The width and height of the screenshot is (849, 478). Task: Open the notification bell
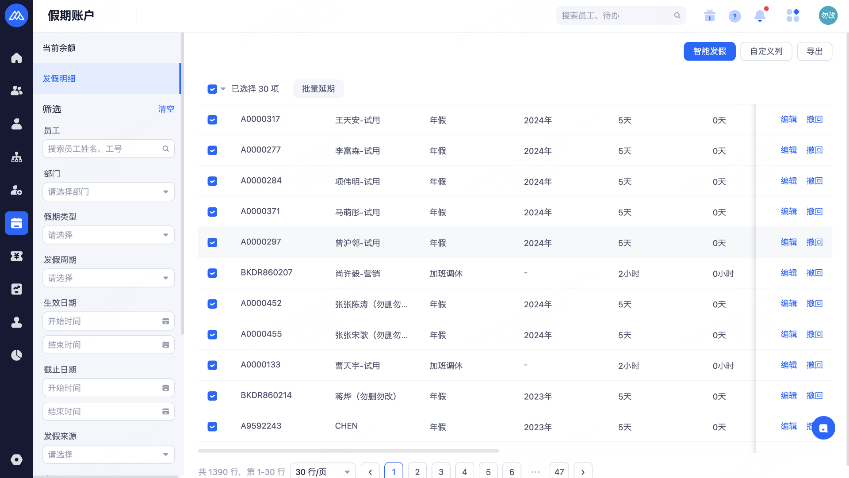(760, 16)
